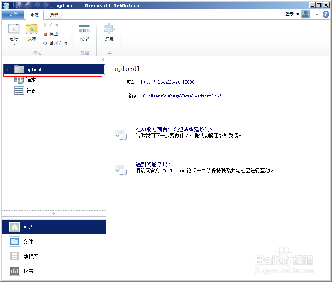The height and width of the screenshot is (282, 332).
Task: Select the Reports (报告) workspace
Action: pyautogui.click(x=54, y=271)
